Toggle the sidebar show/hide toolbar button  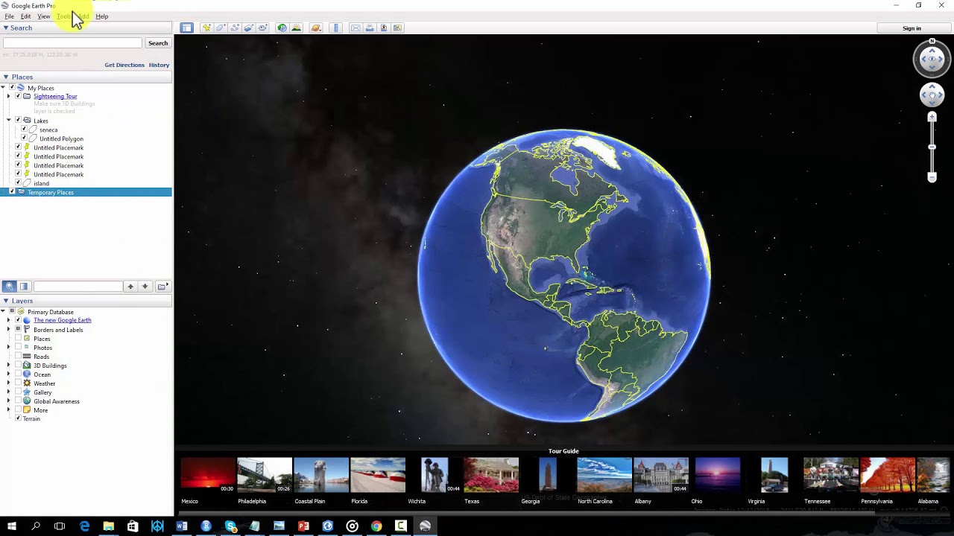pyautogui.click(x=186, y=28)
